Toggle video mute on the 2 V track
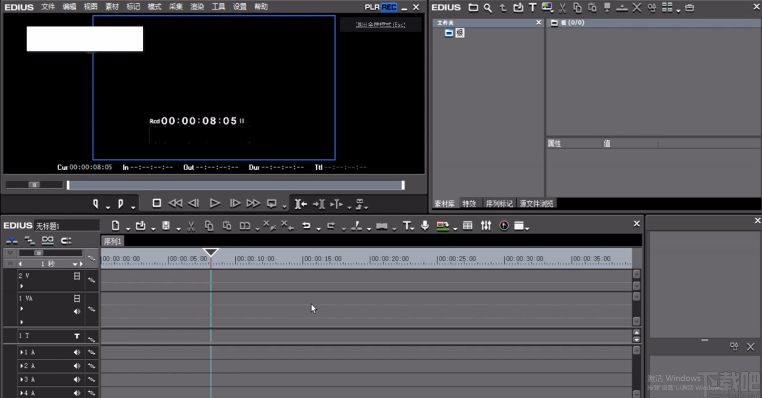 coord(77,276)
